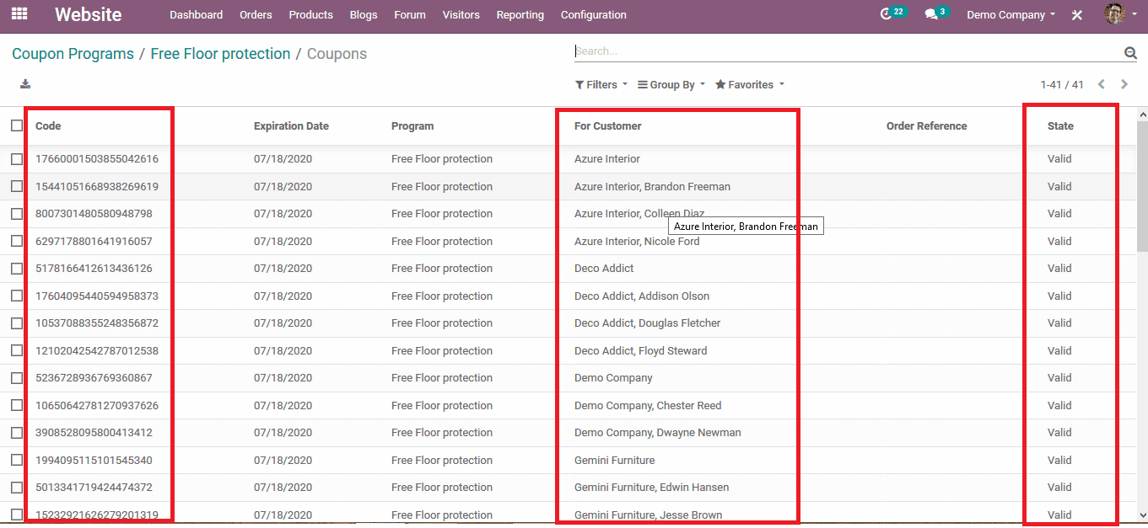Image resolution: width=1148 pixels, height=528 pixels.
Task: Open the Visitors menu
Action: [461, 14]
